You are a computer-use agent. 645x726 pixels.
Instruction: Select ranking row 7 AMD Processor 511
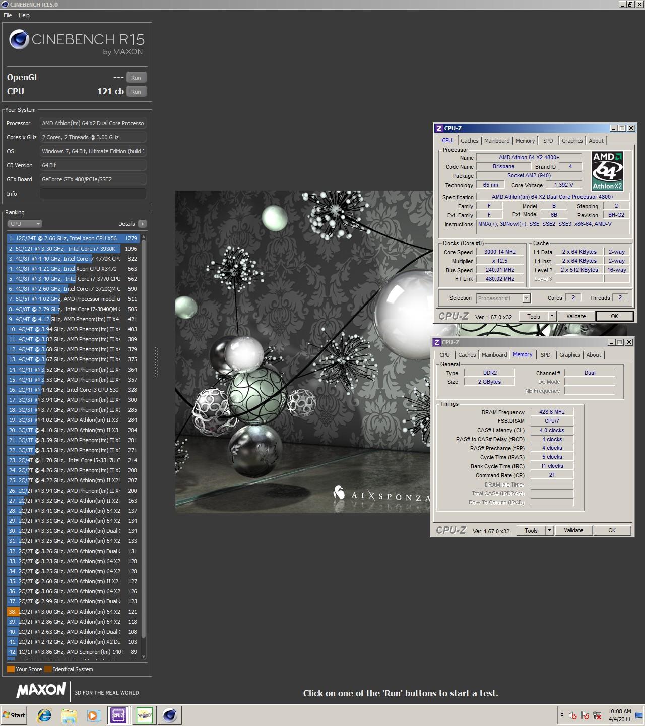point(74,299)
